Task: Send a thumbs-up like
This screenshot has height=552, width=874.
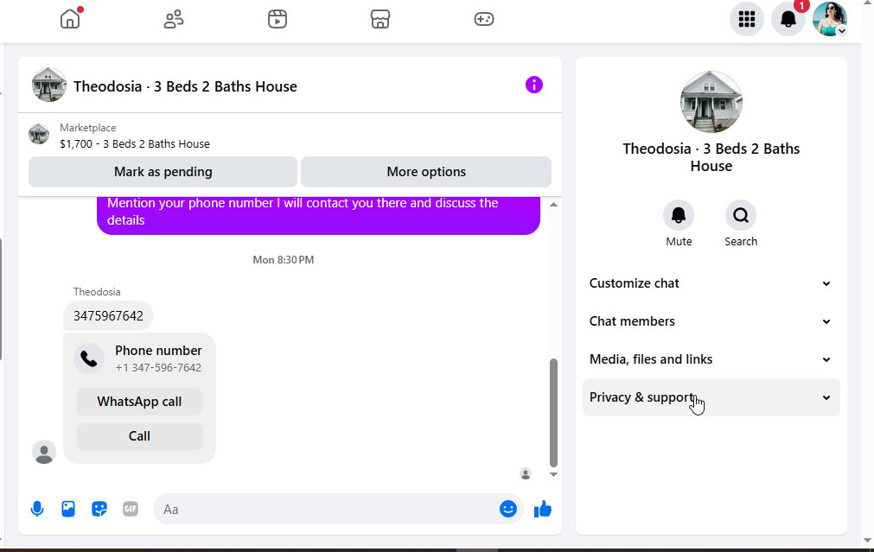Action: 542,509
